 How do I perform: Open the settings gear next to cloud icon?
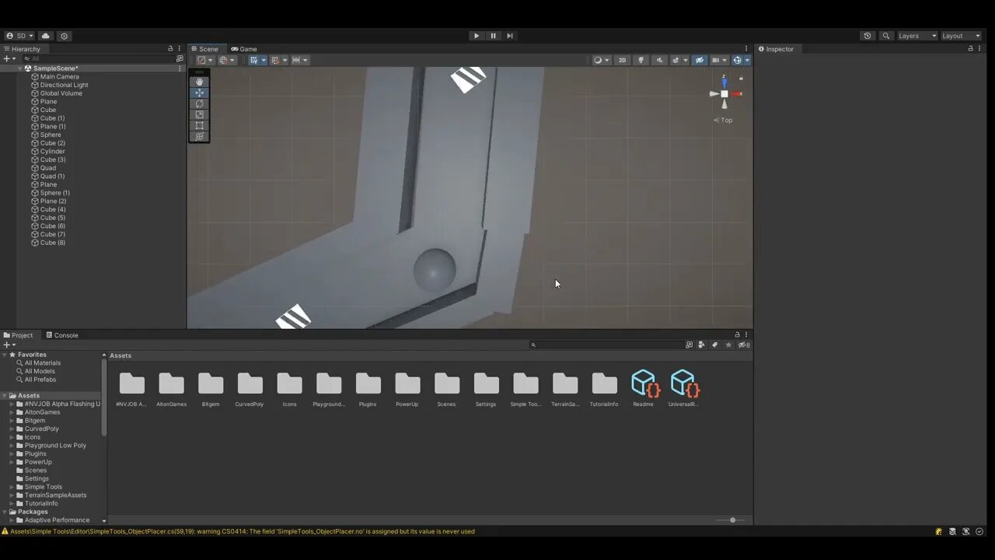click(x=65, y=36)
